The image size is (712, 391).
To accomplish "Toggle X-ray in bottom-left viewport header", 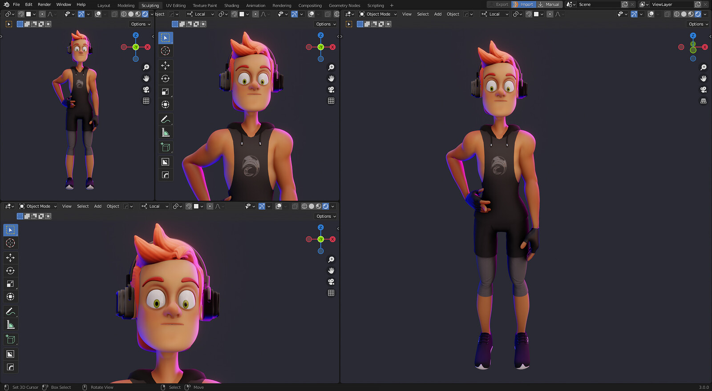I will (295, 206).
